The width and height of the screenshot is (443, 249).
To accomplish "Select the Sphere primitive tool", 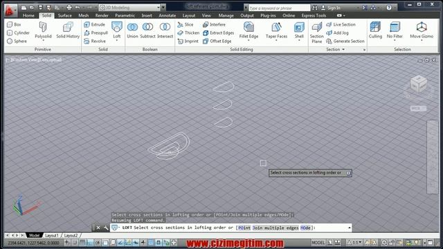I will [x=17, y=41].
